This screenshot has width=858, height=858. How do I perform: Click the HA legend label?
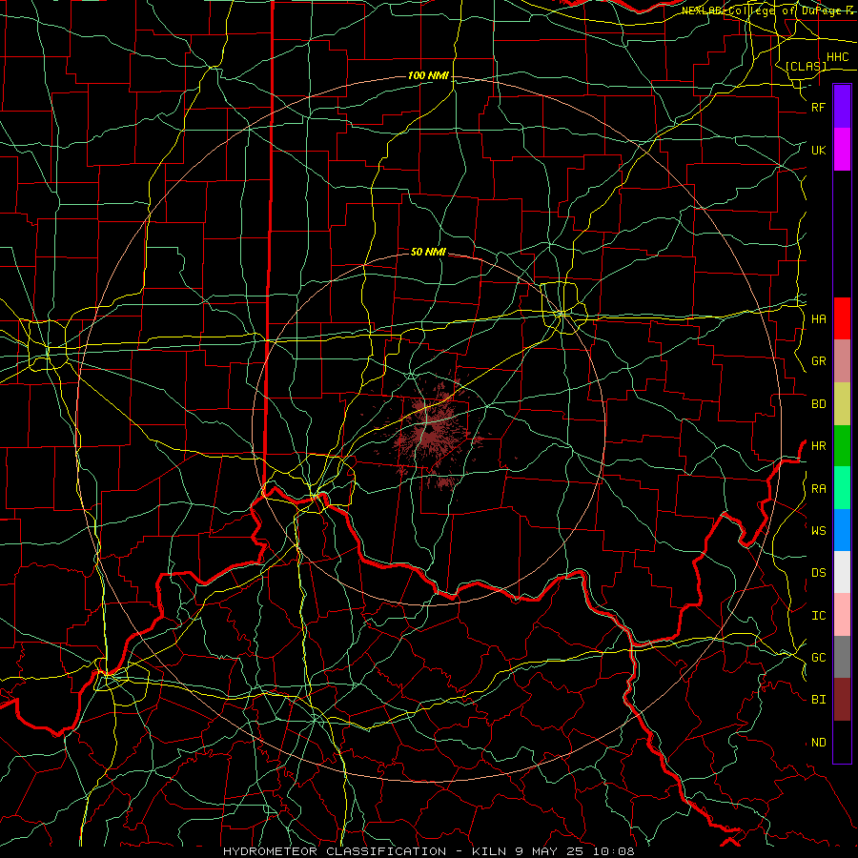818,318
